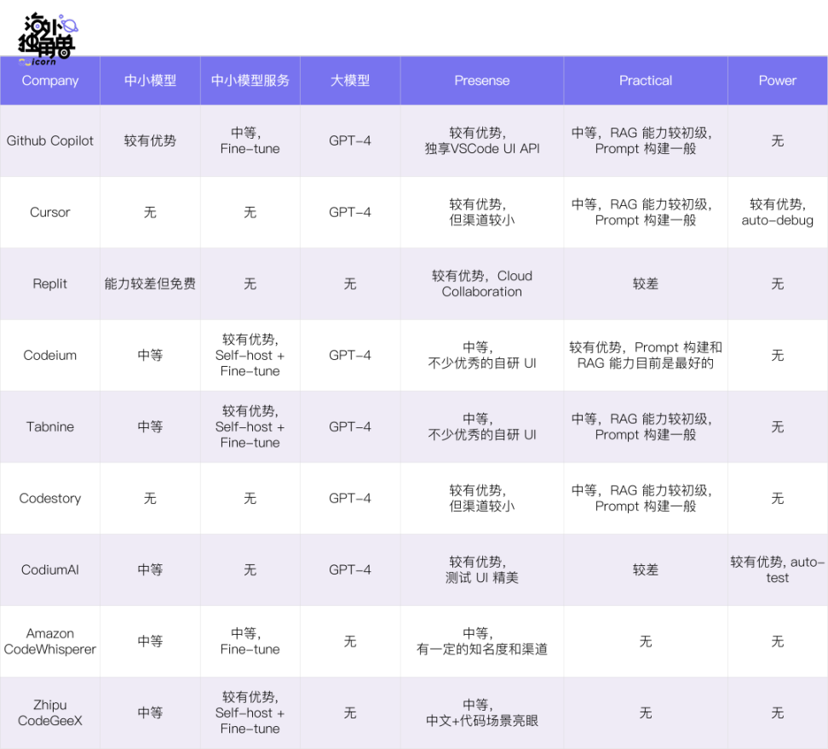Choose the Practical column header
The width and height of the screenshot is (828, 749).
click(645, 81)
